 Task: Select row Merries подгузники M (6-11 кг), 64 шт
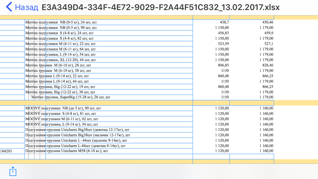coord(61,49)
